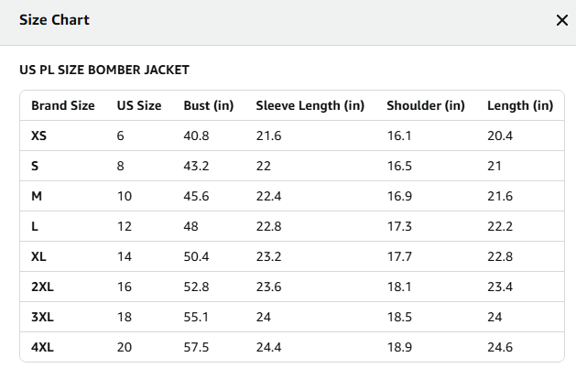Click the 45.6 bust value for M
This screenshot has width=576, height=379.
pos(196,196)
